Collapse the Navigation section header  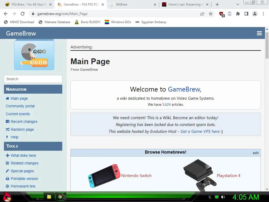click(x=33, y=89)
